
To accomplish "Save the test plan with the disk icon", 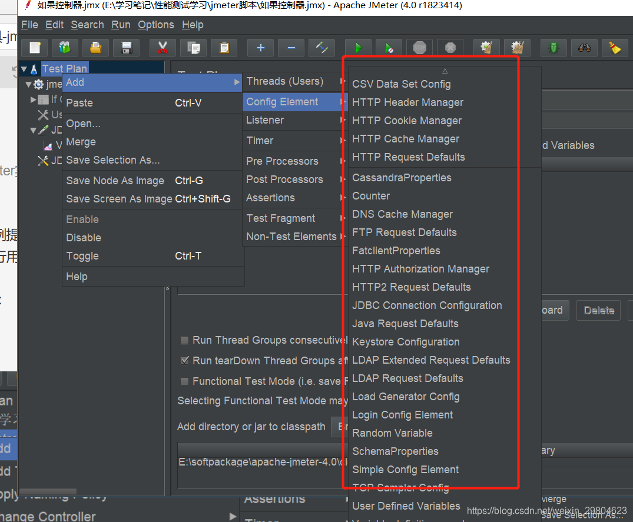I will [127, 48].
